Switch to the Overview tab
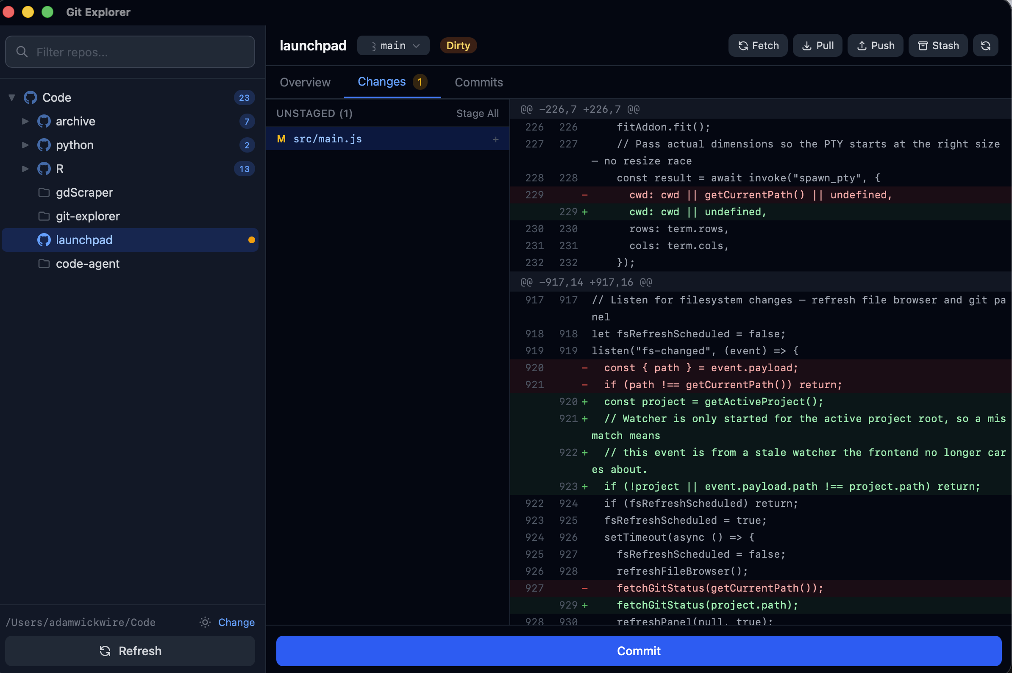 point(305,82)
